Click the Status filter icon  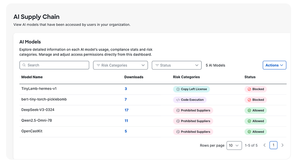(157, 66)
